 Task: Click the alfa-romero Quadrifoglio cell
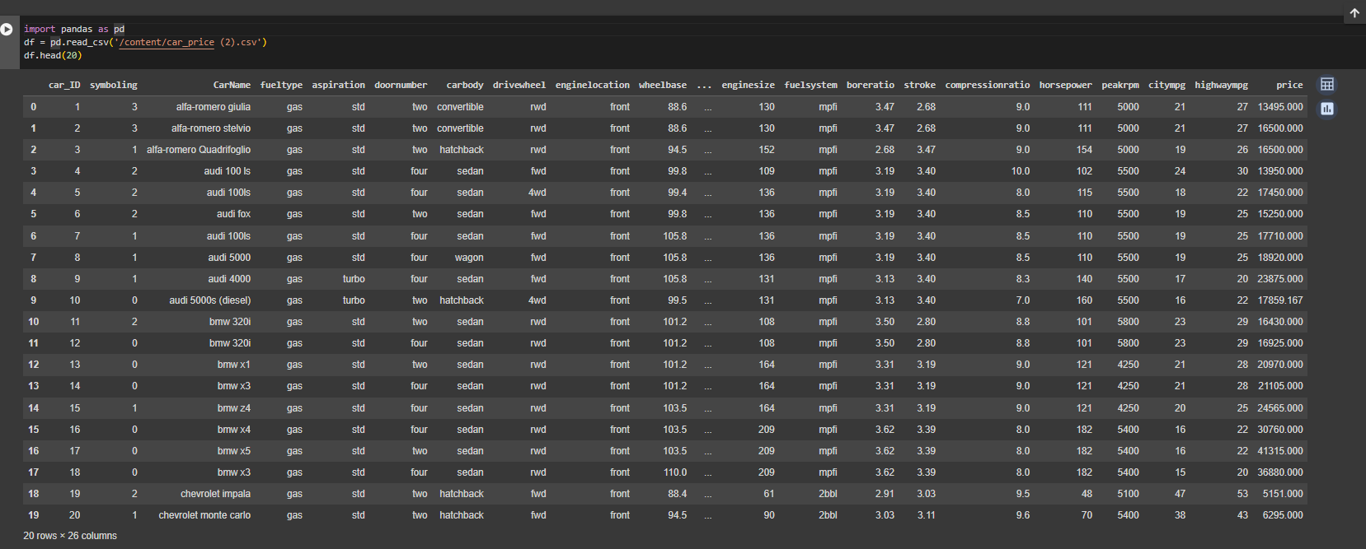(x=199, y=150)
